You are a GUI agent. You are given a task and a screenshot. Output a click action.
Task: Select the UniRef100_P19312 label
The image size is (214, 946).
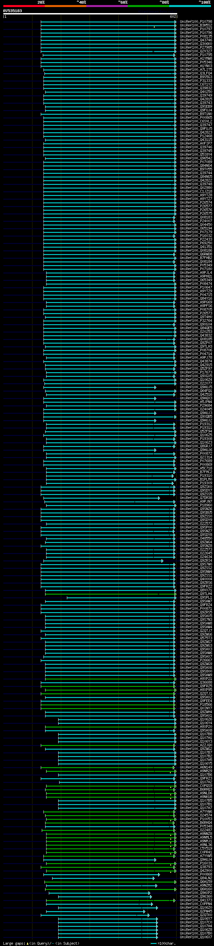coord(196,424)
